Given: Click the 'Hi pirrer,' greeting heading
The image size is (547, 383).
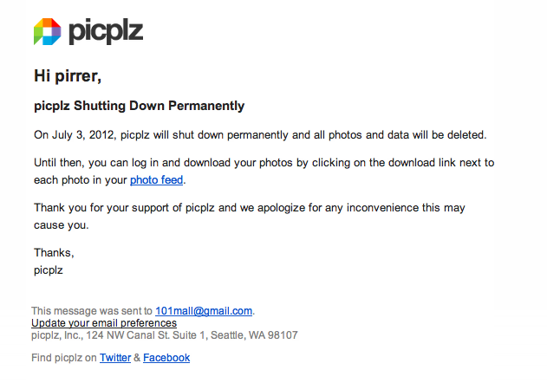Looking at the screenshot, I should click(x=68, y=76).
